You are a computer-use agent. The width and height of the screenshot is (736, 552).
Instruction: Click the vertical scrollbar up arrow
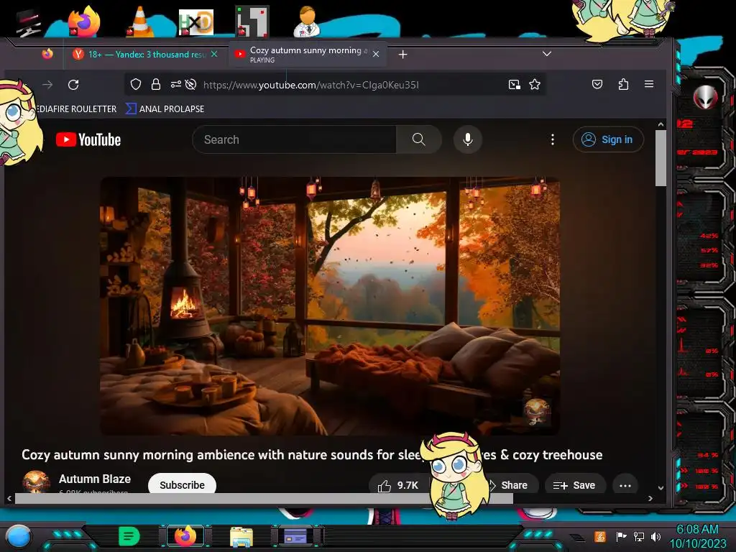661,125
